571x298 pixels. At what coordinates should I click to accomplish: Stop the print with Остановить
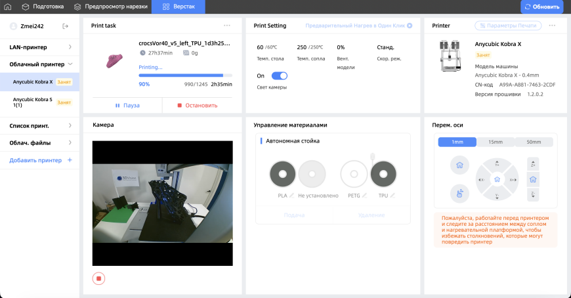198,105
